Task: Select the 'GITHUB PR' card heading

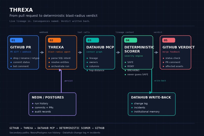Action: point(21,47)
